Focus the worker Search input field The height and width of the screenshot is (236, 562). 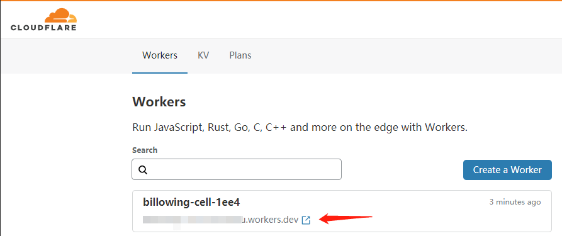237,169
